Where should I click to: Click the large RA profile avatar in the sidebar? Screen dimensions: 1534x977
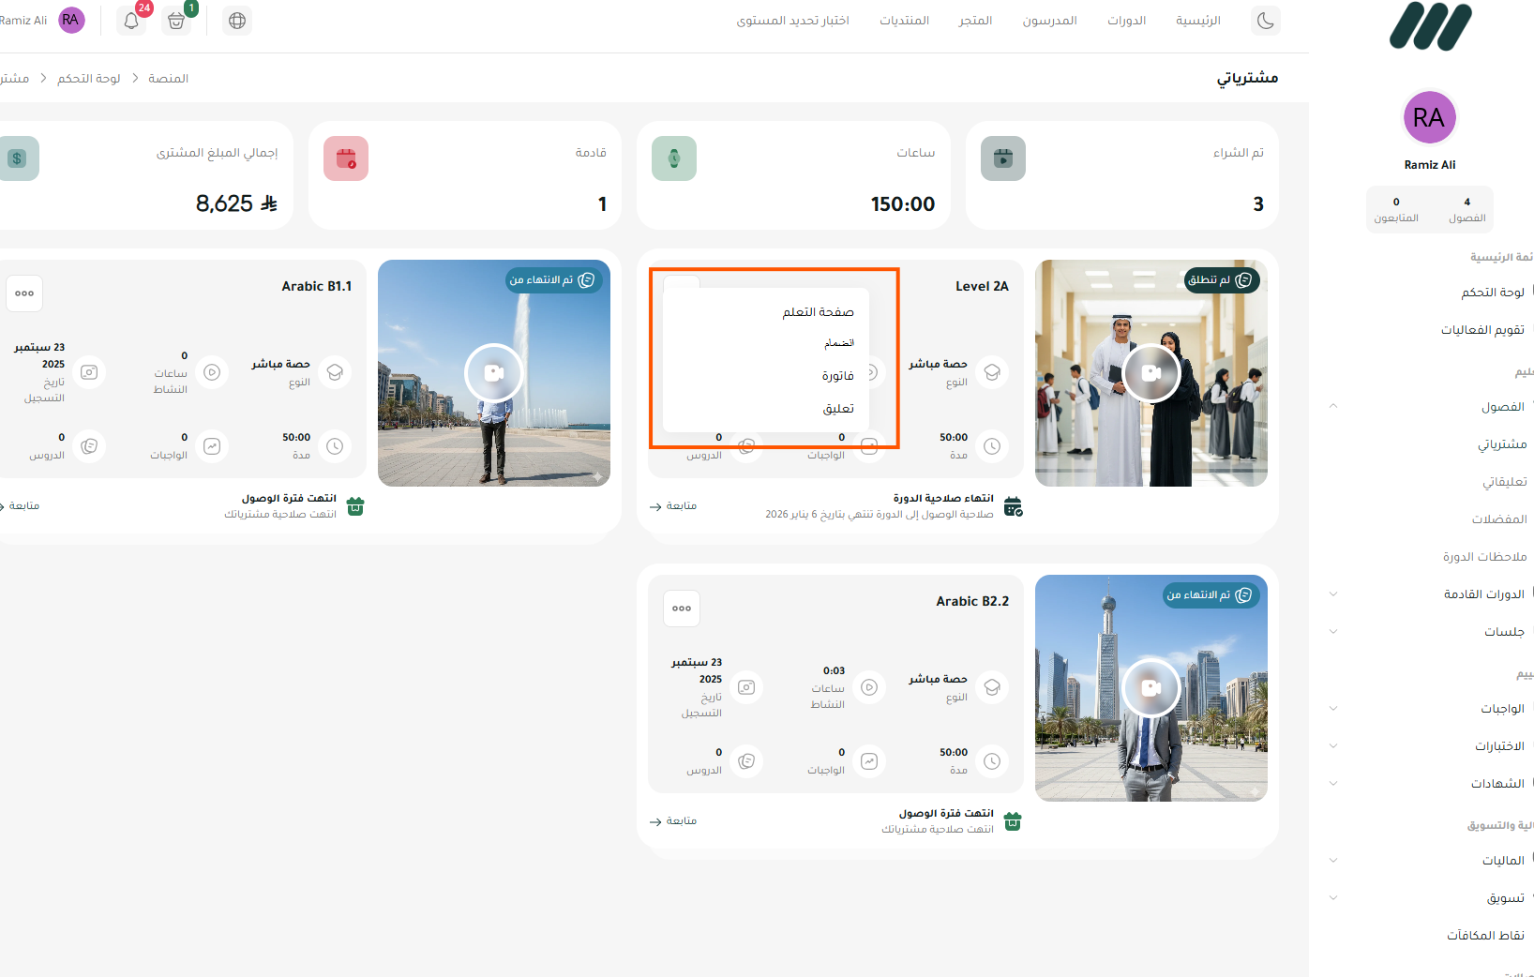(x=1429, y=117)
